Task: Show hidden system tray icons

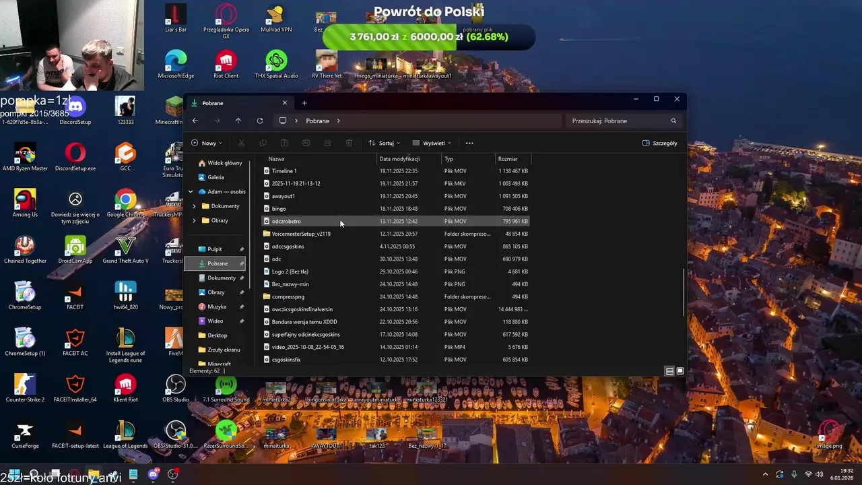Action: [765, 474]
